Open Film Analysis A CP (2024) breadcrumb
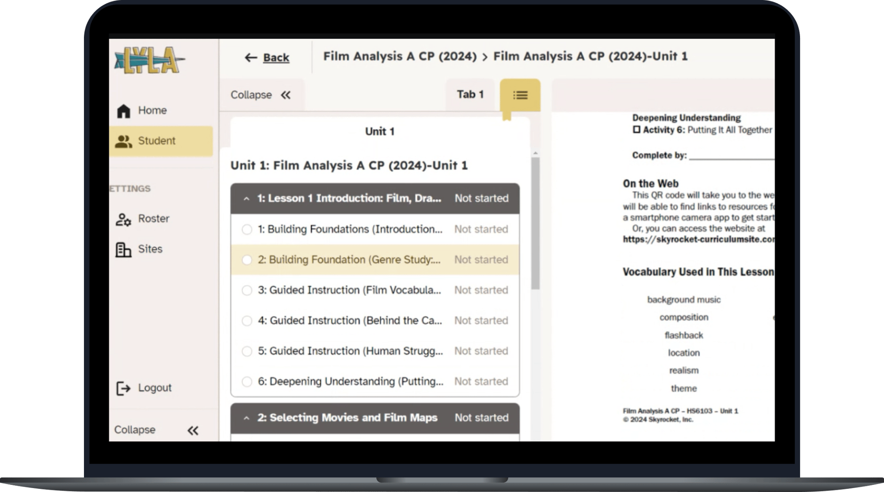This screenshot has height=492, width=884. (x=400, y=57)
